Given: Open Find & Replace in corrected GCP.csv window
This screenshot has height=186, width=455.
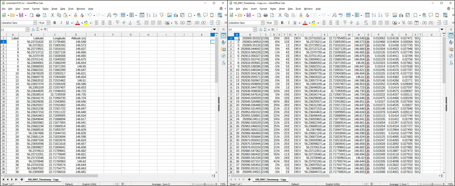Looking at the screenshot, I should click(x=109, y=15).
